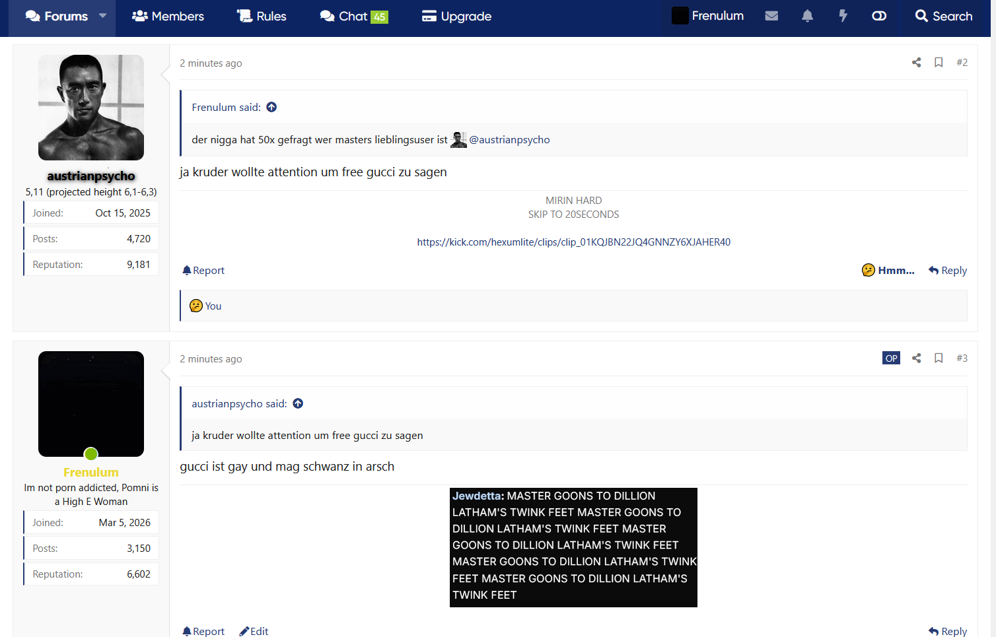The height and width of the screenshot is (637, 996).
Task: Share post #3 using share icon
Action: [x=916, y=358]
